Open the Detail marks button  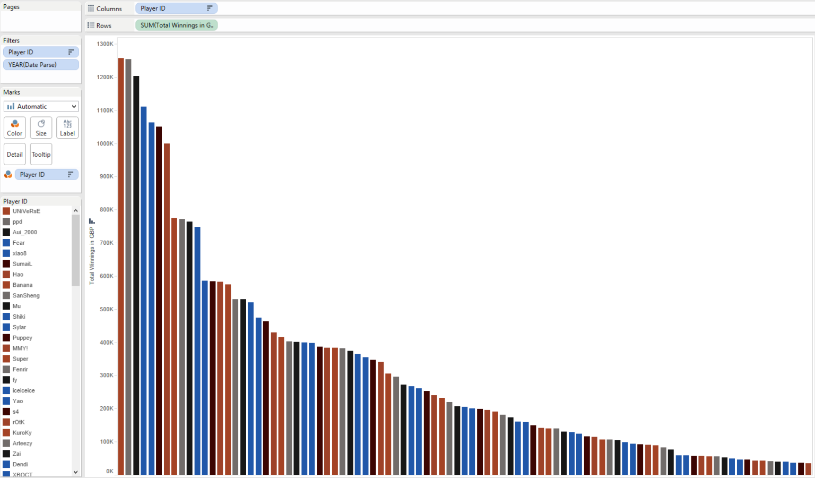15,155
